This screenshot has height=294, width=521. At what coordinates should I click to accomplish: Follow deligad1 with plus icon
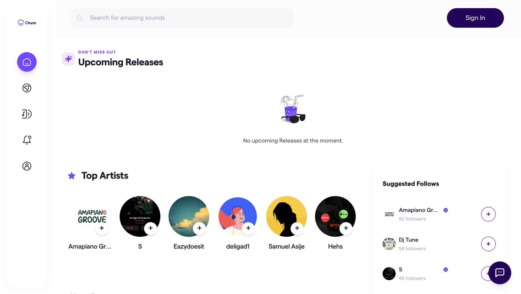(248, 228)
